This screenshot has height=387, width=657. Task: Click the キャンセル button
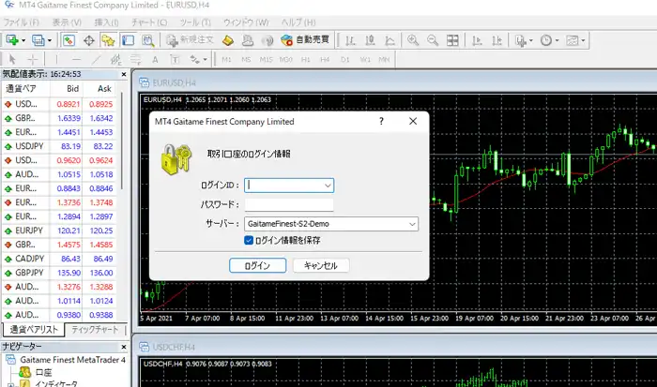tap(321, 265)
